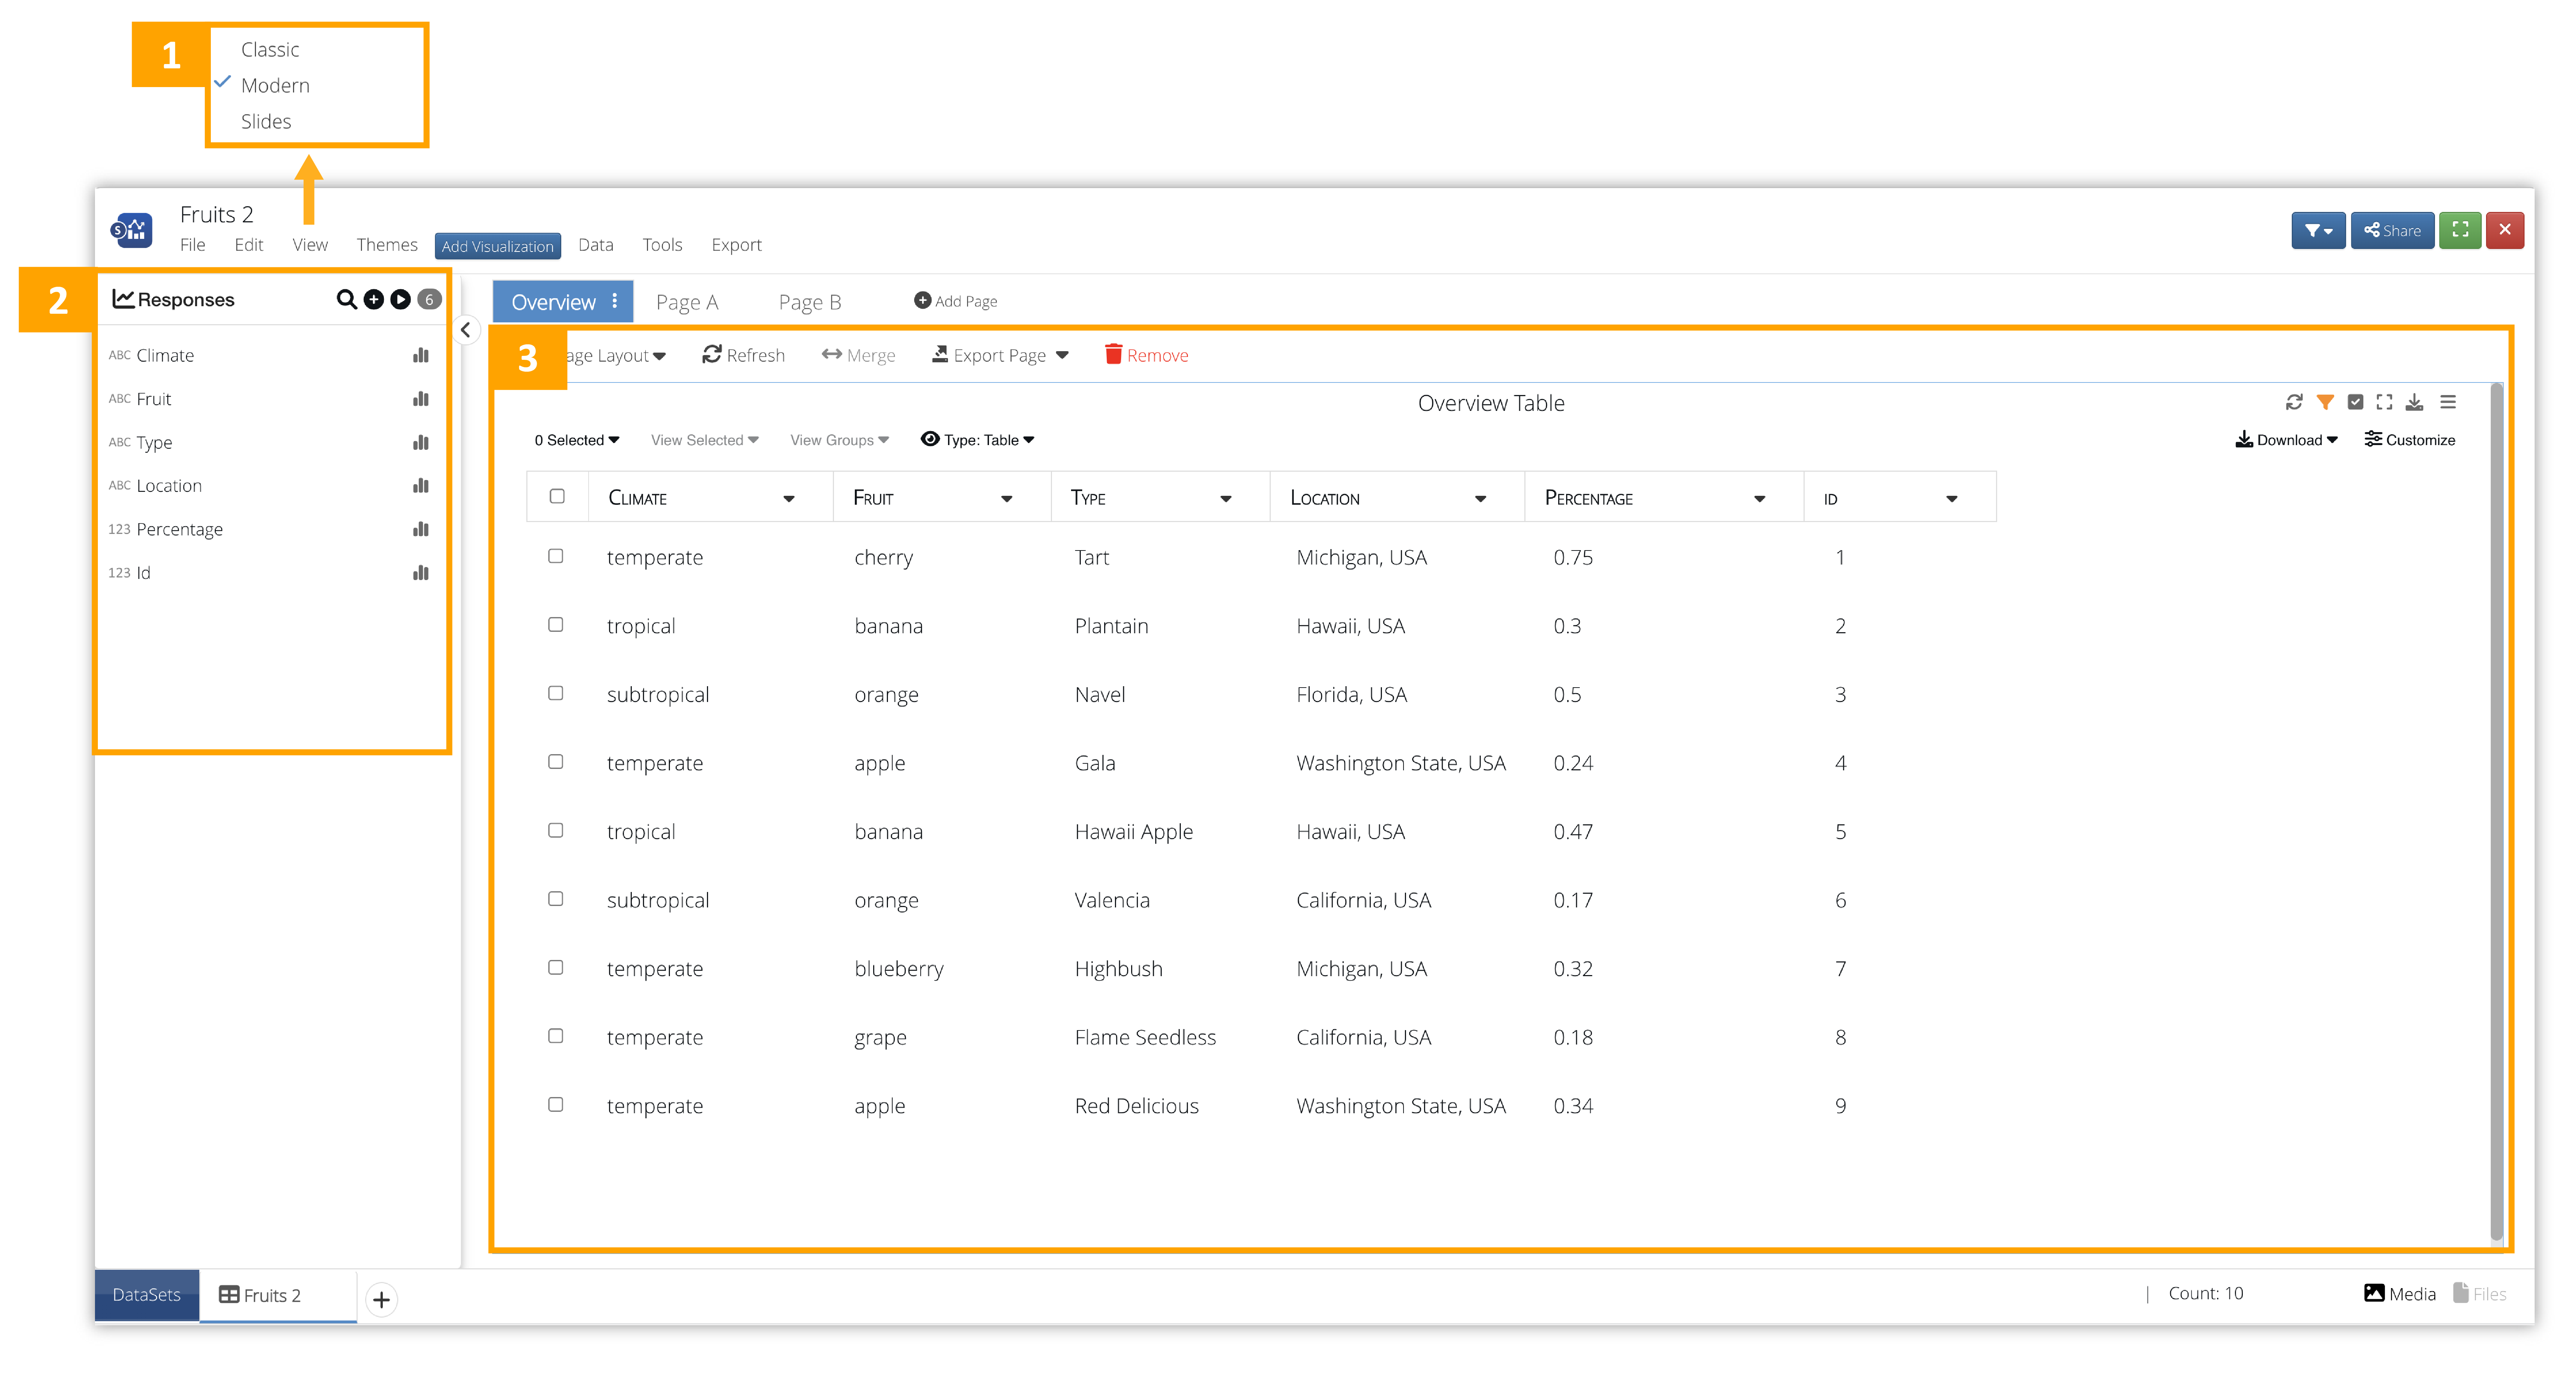Open the 0 Selected dropdown

click(577, 440)
